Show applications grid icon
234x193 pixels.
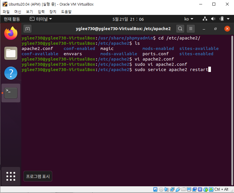point(11,176)
